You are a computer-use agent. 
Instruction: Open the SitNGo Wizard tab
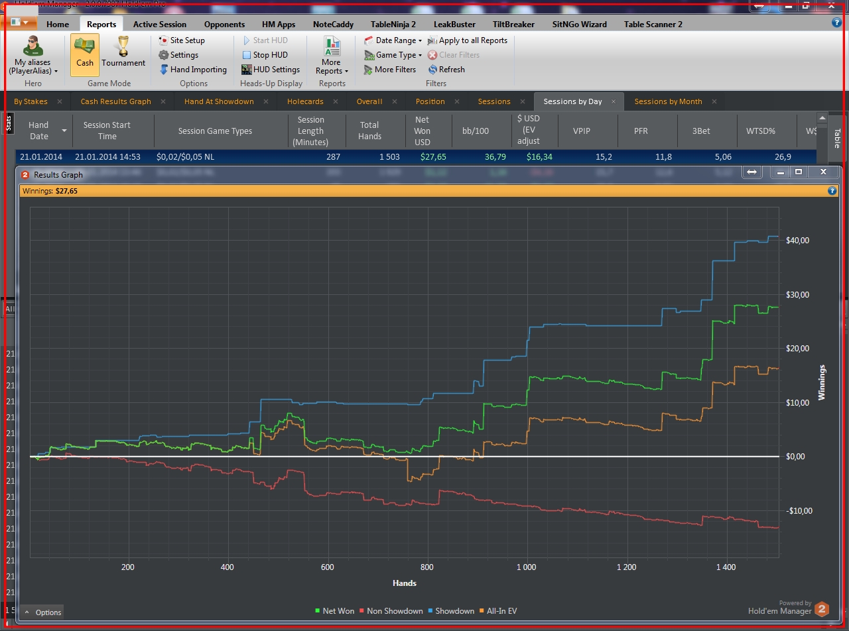coord(580,25)
